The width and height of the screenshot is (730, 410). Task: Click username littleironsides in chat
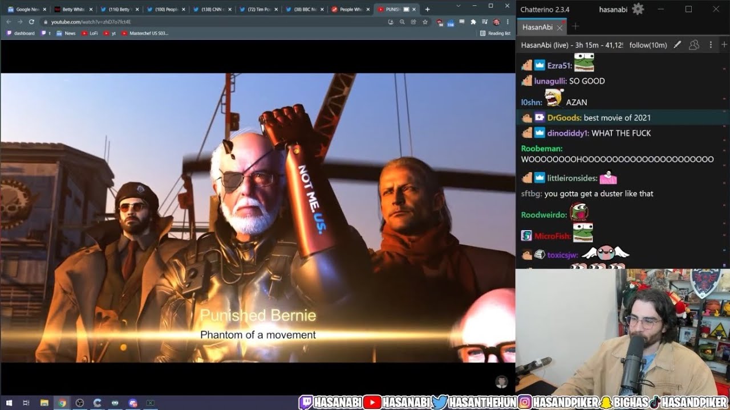(573, 178)
